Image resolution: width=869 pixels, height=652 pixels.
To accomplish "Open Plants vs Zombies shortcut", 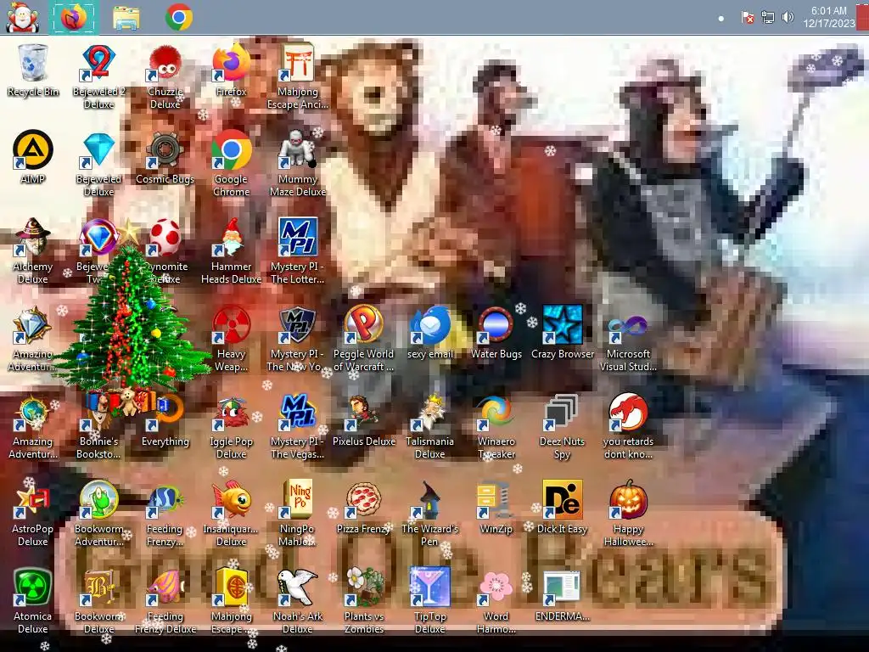I will coord(363,601).
